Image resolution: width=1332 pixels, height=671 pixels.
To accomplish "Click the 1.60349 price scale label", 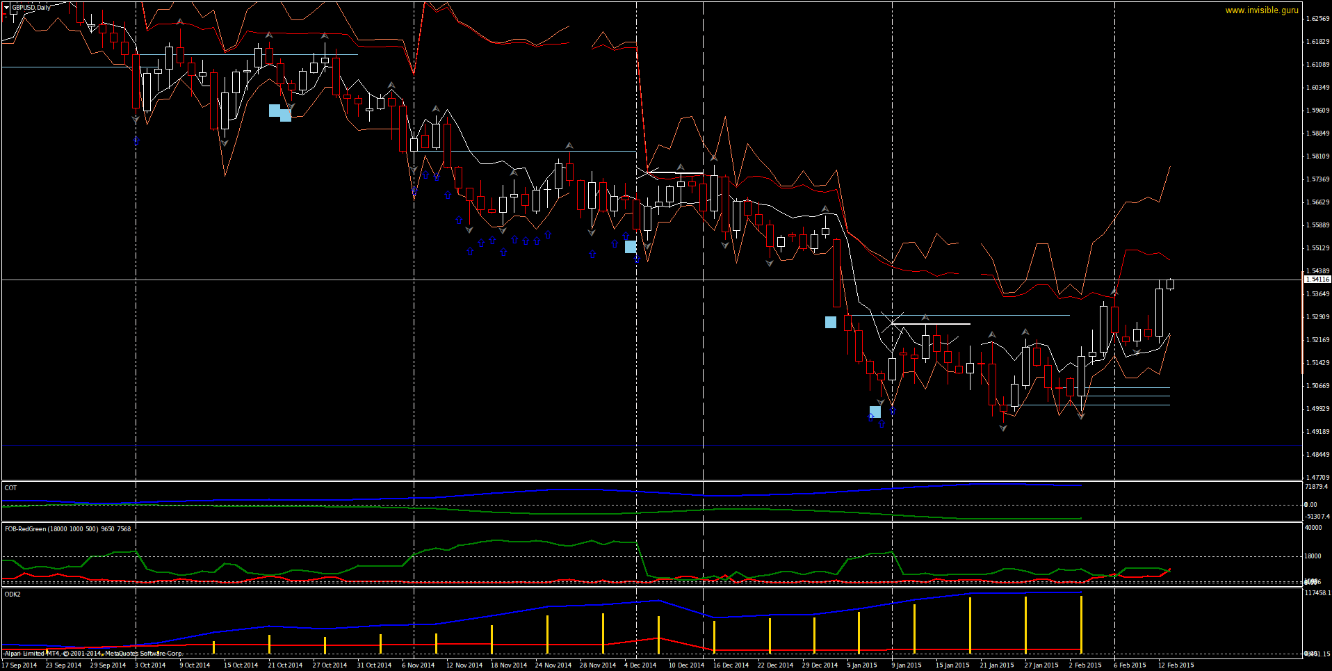I will click(1318, 88).
